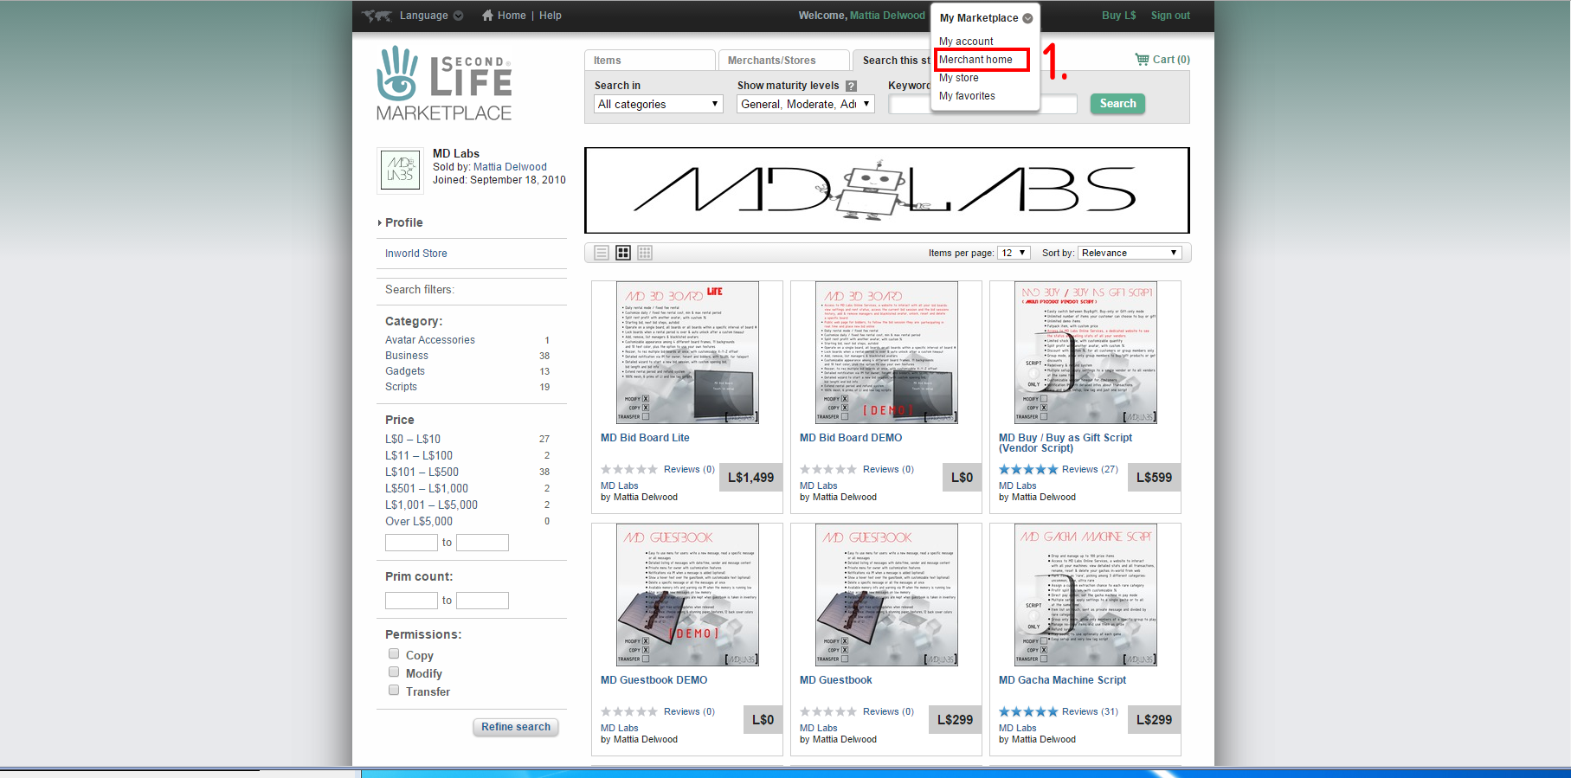Switch to small grid view icon

(x=645, y=253)
